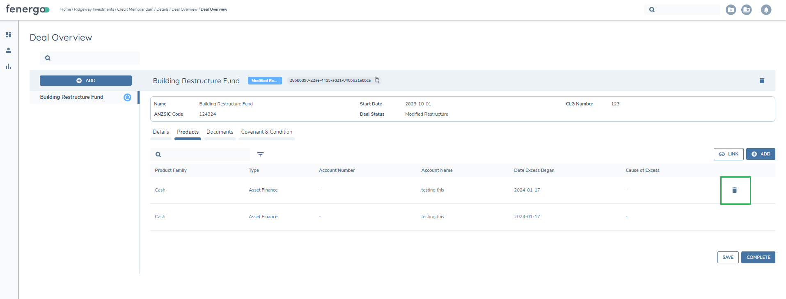Switch to the Documents tab
The image size is (786, 299).
click(220, 132)
